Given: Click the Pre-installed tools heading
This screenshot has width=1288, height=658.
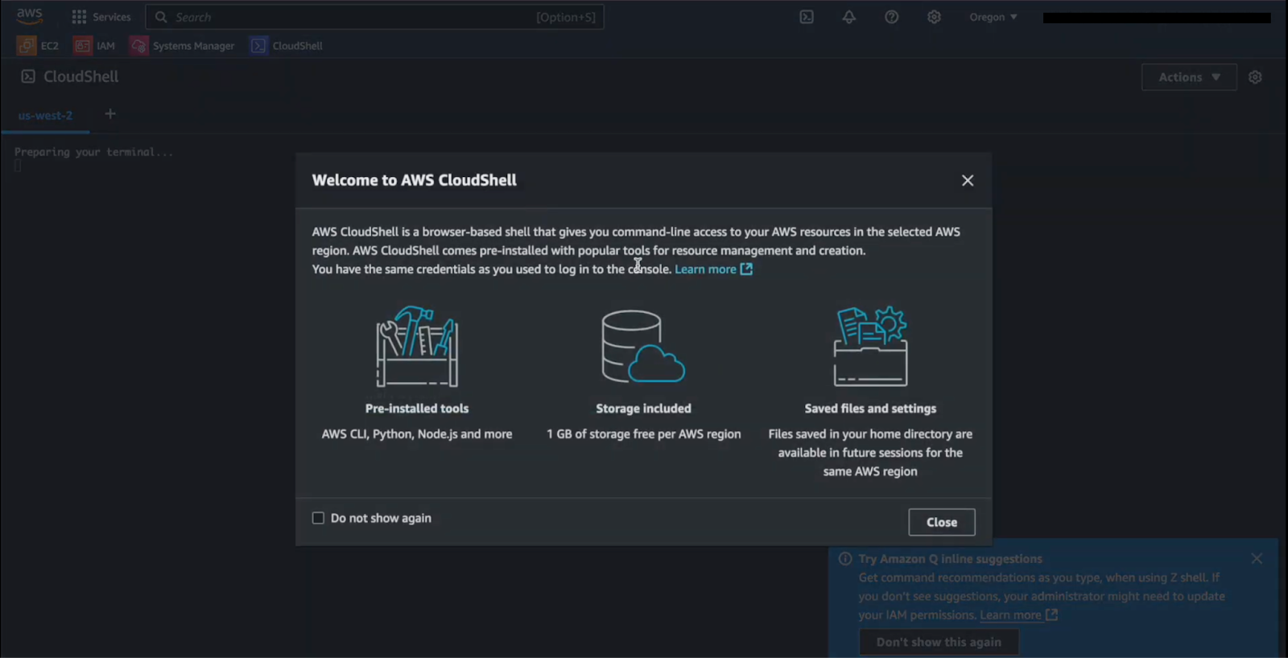Looking at the screenshot, I should 417,409.
